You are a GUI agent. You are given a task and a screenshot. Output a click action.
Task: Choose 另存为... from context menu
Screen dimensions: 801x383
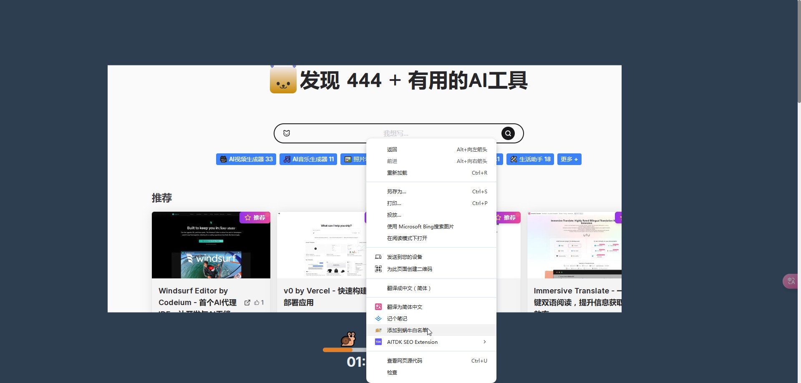point(431,192)
